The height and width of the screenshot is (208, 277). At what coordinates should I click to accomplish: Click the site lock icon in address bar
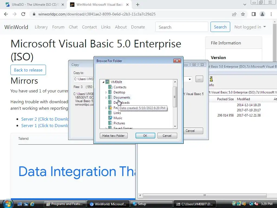point(34,14)
